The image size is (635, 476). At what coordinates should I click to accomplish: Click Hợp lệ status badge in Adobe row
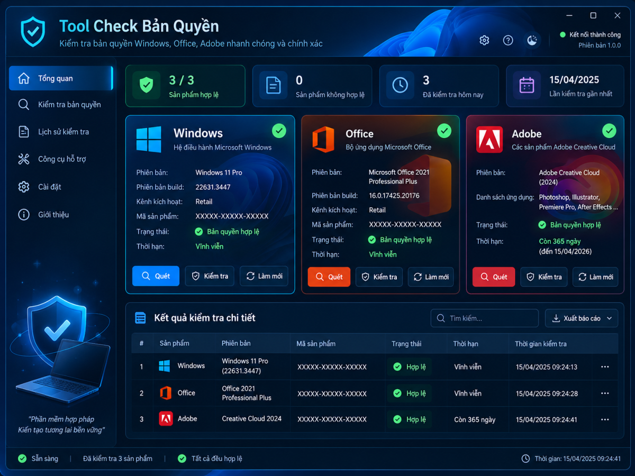point(410,419)
